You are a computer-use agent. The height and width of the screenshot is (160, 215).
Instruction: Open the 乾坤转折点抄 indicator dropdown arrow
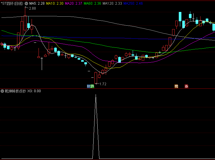(2, 91)
